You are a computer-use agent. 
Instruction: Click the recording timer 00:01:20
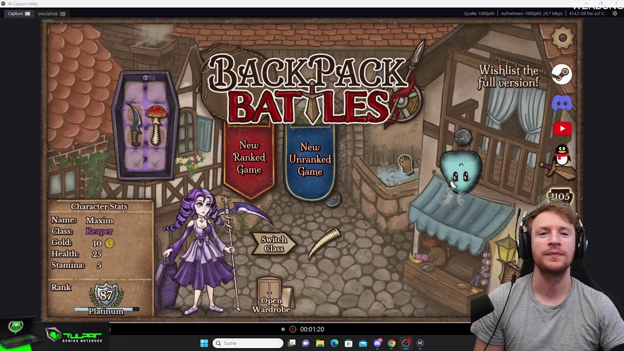pos(312,329)
